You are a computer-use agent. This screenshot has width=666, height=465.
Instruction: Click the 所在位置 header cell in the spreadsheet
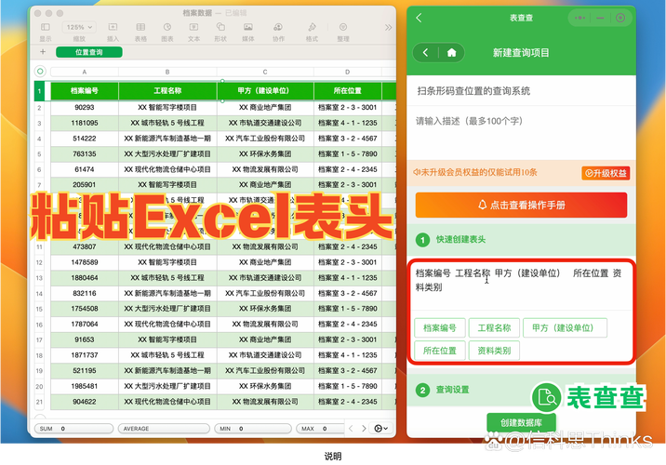coord(348,91)
